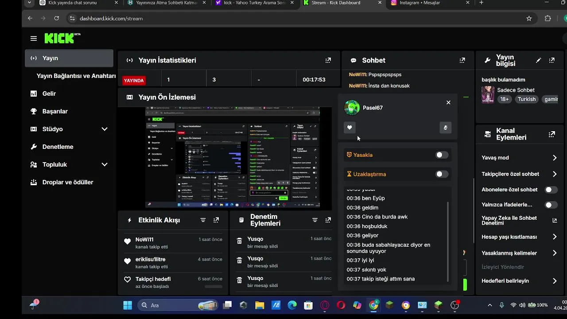This screenshot has height=319, width=567.
Task: Edit stream info with the pencil icon
Action: pyautogui.click(x=539, y=60)
